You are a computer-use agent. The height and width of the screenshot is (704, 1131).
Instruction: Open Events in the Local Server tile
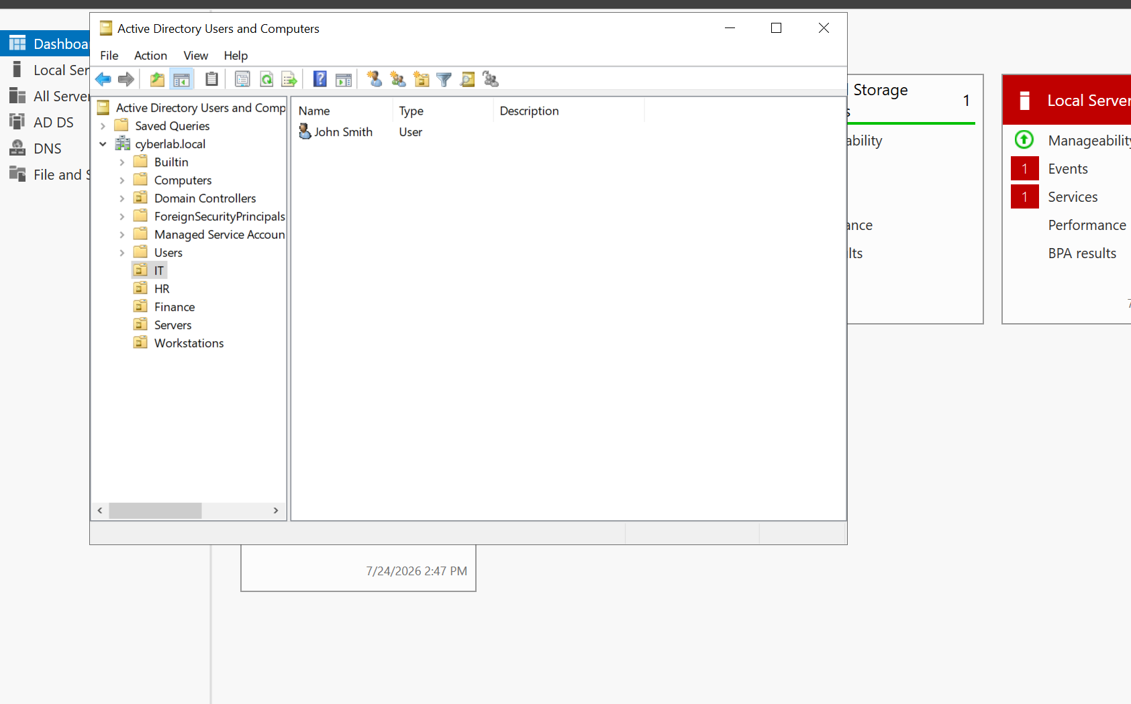point(1068,169)
